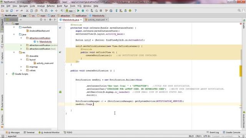Click the Stop square icon
The width and height of the screenshot is (246, 138).
point(101,11)
